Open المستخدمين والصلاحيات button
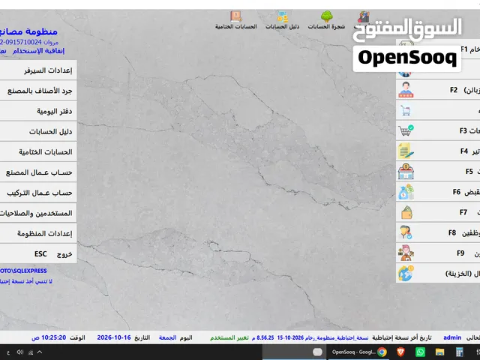Screen dimensions: 480x360 pos(38,213)
